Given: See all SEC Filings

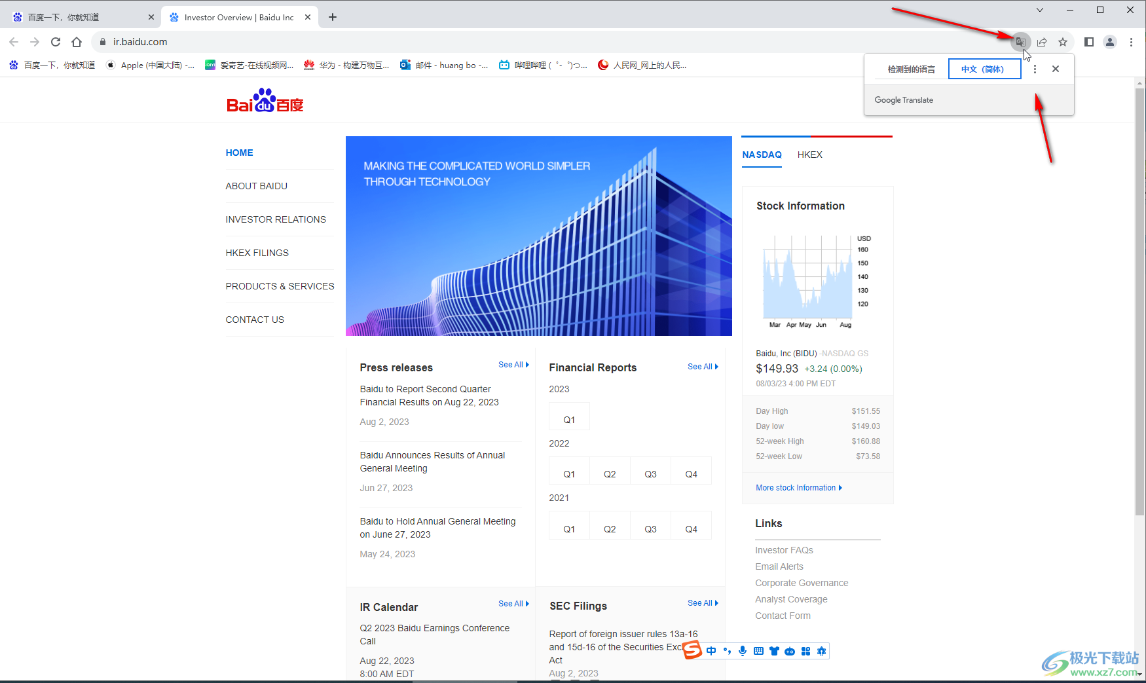Looking at the screenshot, I should click(703, 603).
